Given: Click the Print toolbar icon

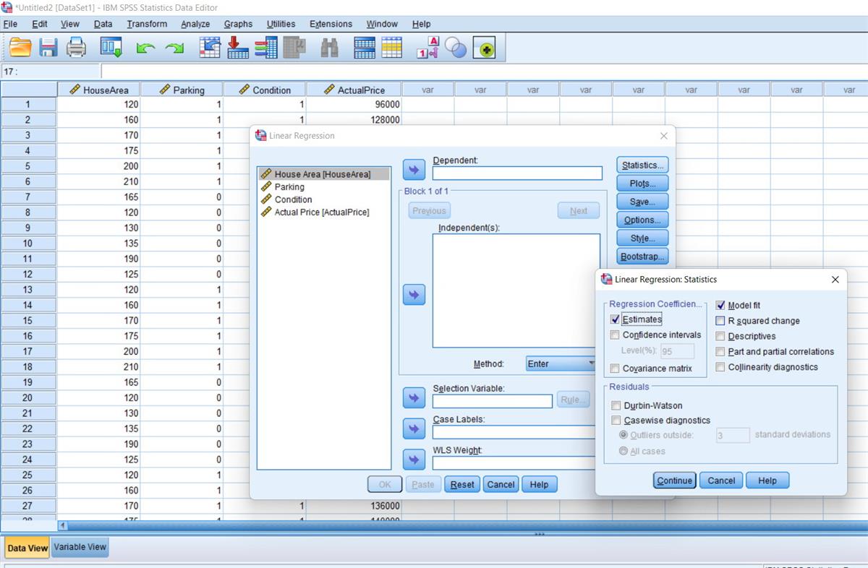Looking at the screenshot, I should [77, 47].
